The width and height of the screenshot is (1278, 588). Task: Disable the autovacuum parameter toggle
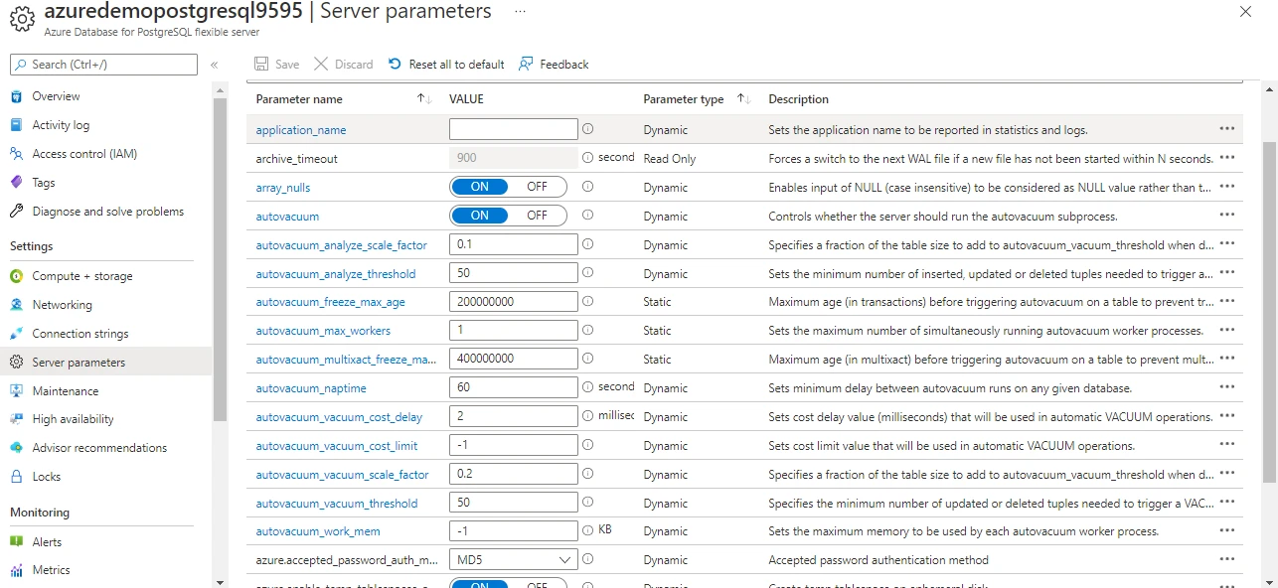coord(537,215)
